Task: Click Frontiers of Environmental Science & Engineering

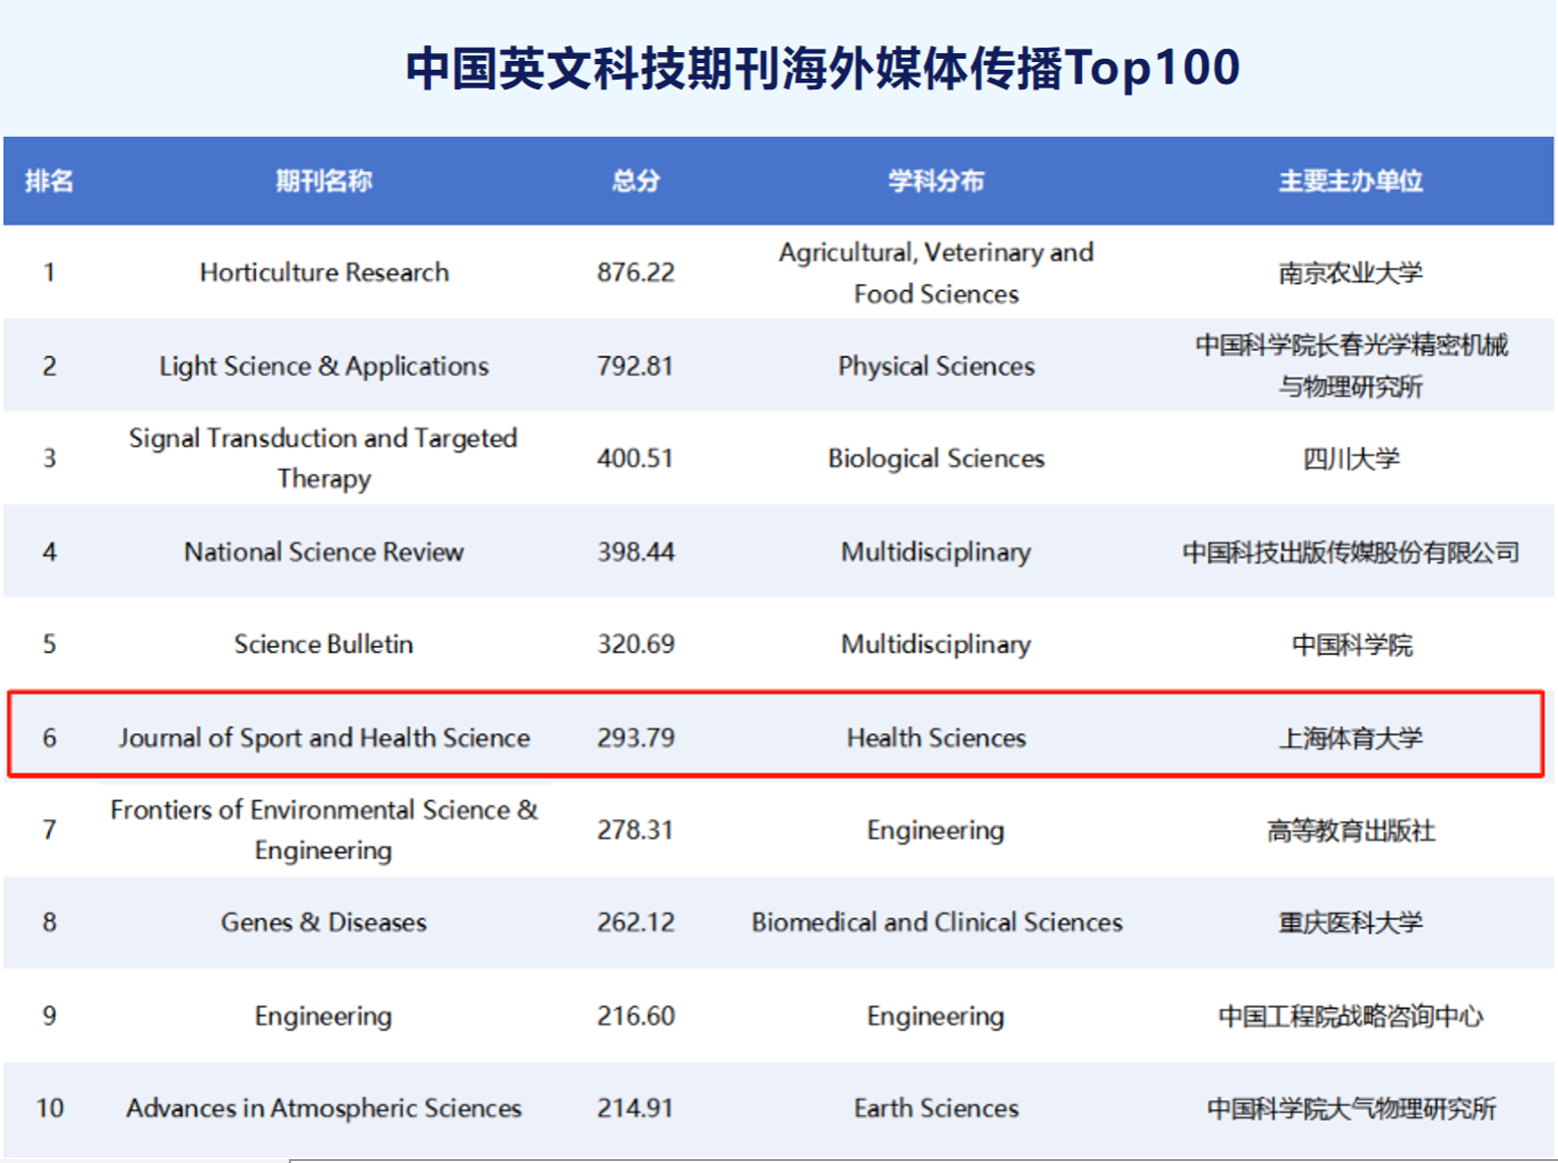Action: coord(324,830)
